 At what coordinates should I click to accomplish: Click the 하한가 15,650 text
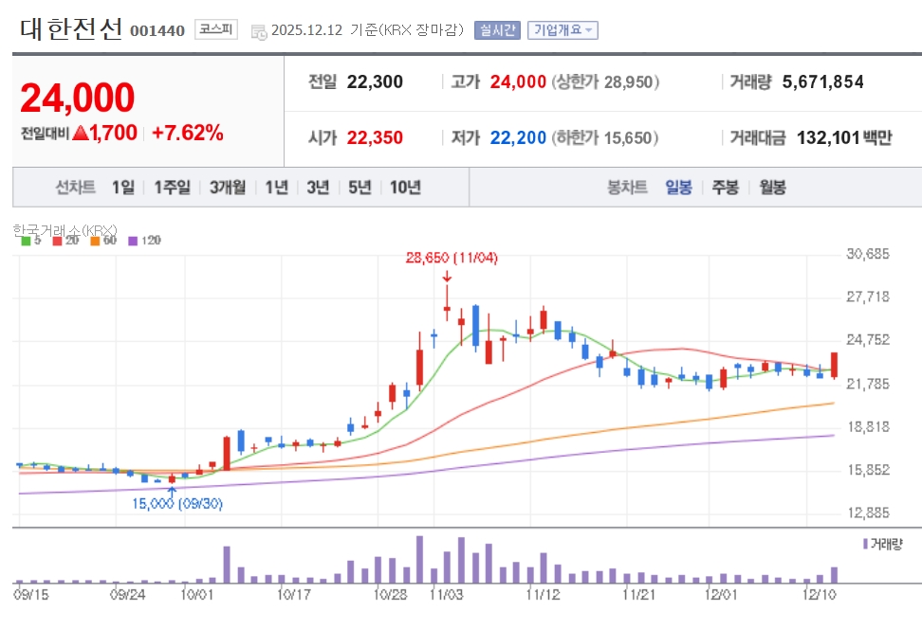[x=604, y=137]
